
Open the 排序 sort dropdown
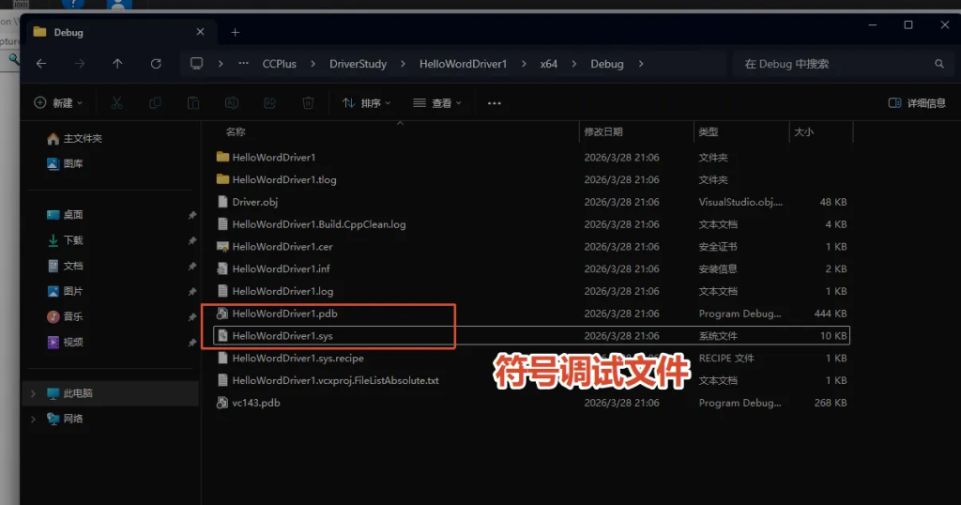click(367, 103)
